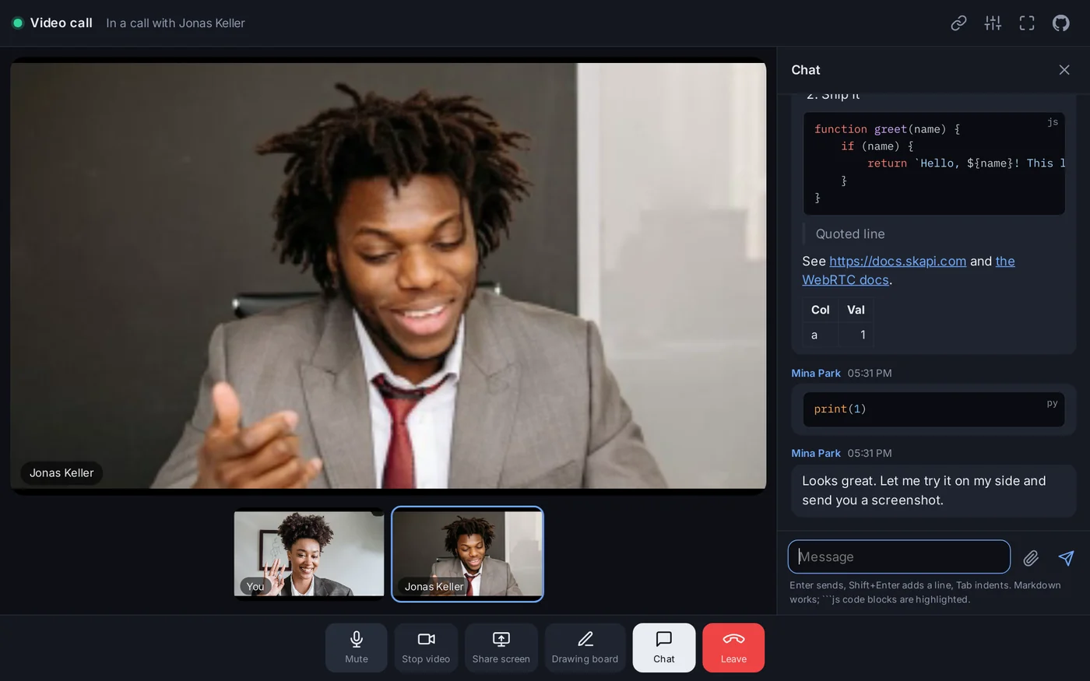1090x681 pixels.
Task: Click the 'js' language tag on code block
Action: point(1053,122)
